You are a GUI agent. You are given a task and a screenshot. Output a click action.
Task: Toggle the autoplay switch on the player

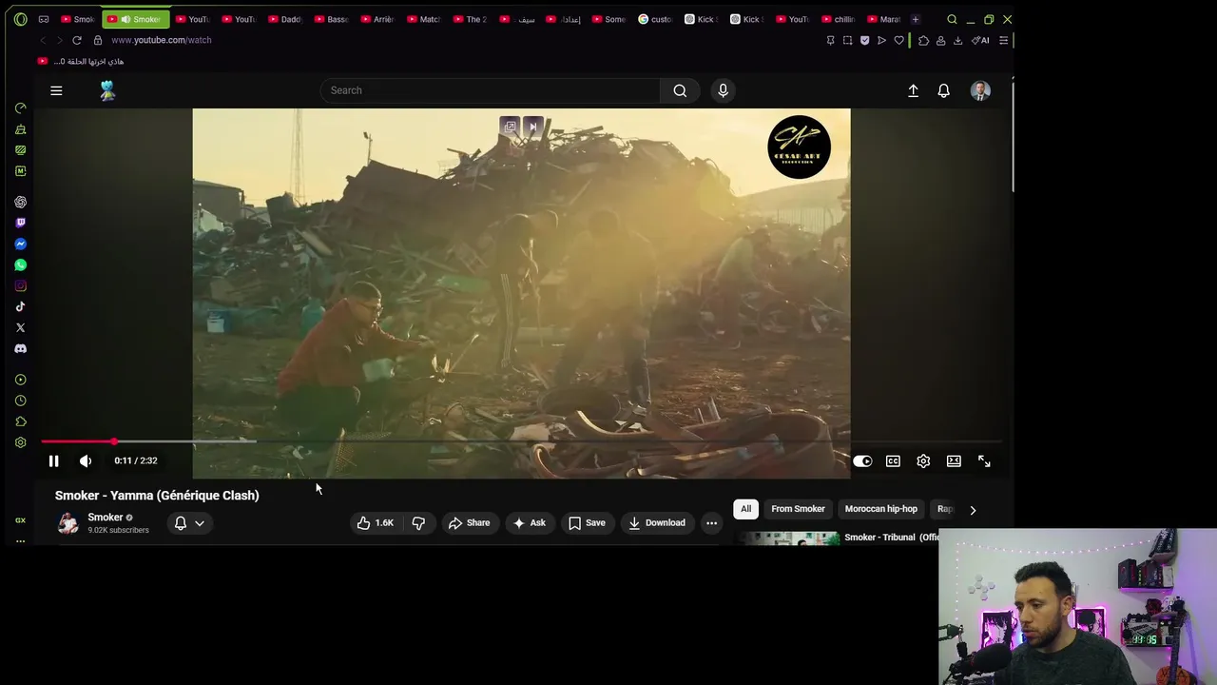(x=862, y=460)
